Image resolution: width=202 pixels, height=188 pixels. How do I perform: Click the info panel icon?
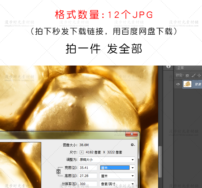169,66
